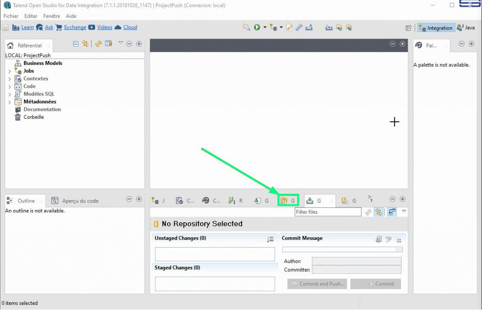
Task: Minimize the Référentiel panel
Action: point(129,44)
